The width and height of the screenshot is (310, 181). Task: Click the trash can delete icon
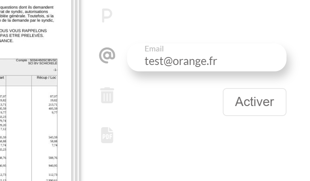click(x=107, y=95)
